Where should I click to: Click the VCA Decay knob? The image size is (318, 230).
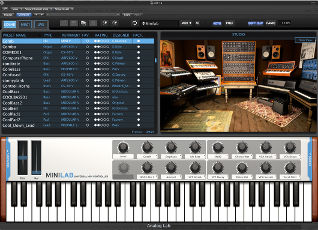point(290,147)
